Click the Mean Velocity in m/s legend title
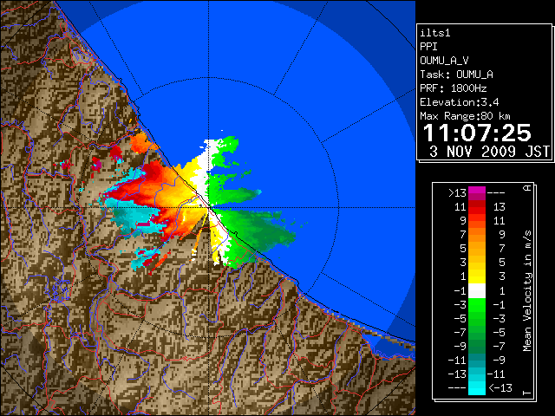The image size is (555, 416). pyautogui.click(x=527, y=291)
